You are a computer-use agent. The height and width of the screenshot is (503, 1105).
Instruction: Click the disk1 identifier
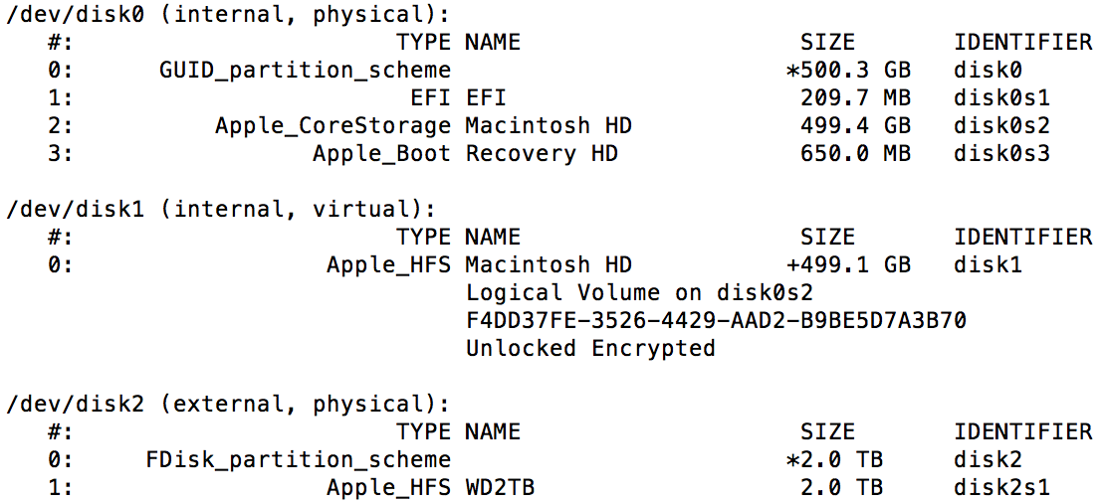988,265
